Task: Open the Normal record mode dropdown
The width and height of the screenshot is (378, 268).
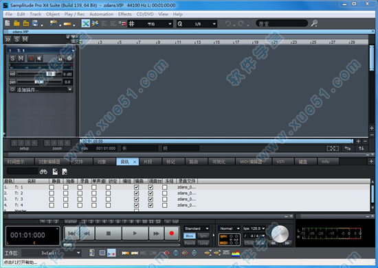Action: (x=230, y=228)
